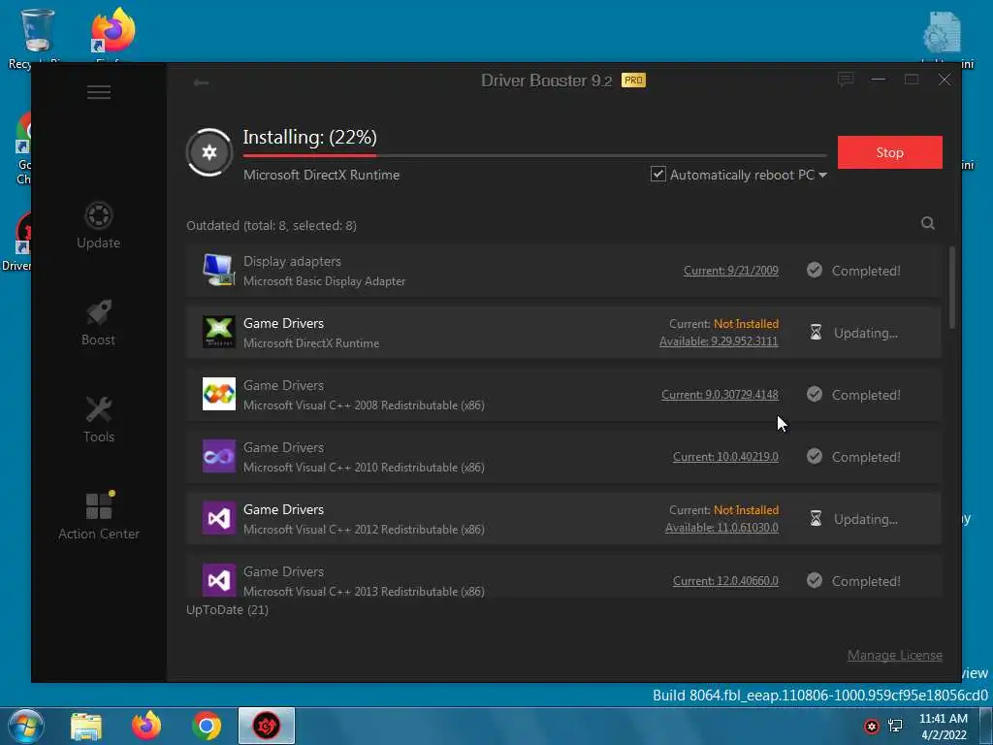Click Completed checkmark for Visual C++ 2010
Screen dimensions: 993x745
pos(815,457)
